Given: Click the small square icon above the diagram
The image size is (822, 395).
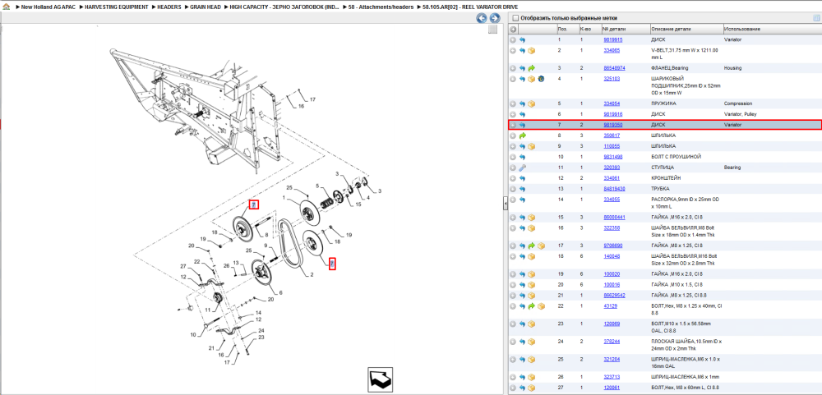Looking at the screenshot, I should click(x=492, y=30).
